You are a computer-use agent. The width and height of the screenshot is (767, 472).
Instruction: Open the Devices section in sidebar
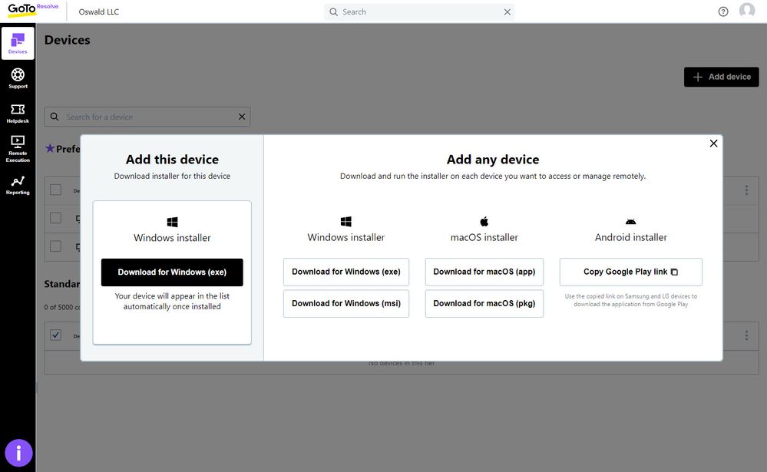click(18, 44)
